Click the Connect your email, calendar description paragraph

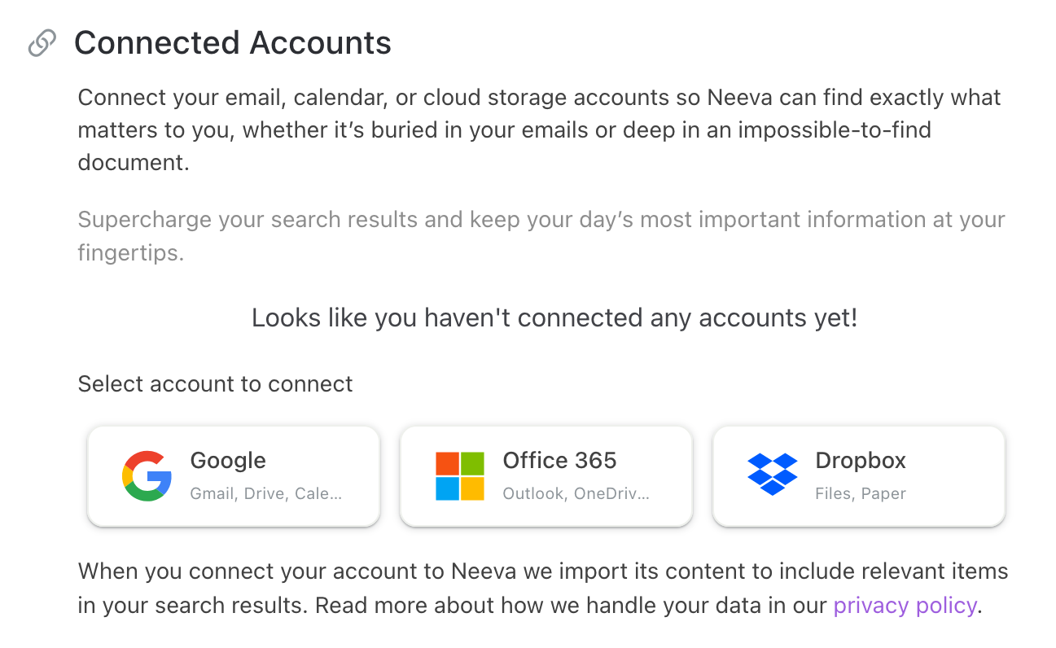[540, 130]
